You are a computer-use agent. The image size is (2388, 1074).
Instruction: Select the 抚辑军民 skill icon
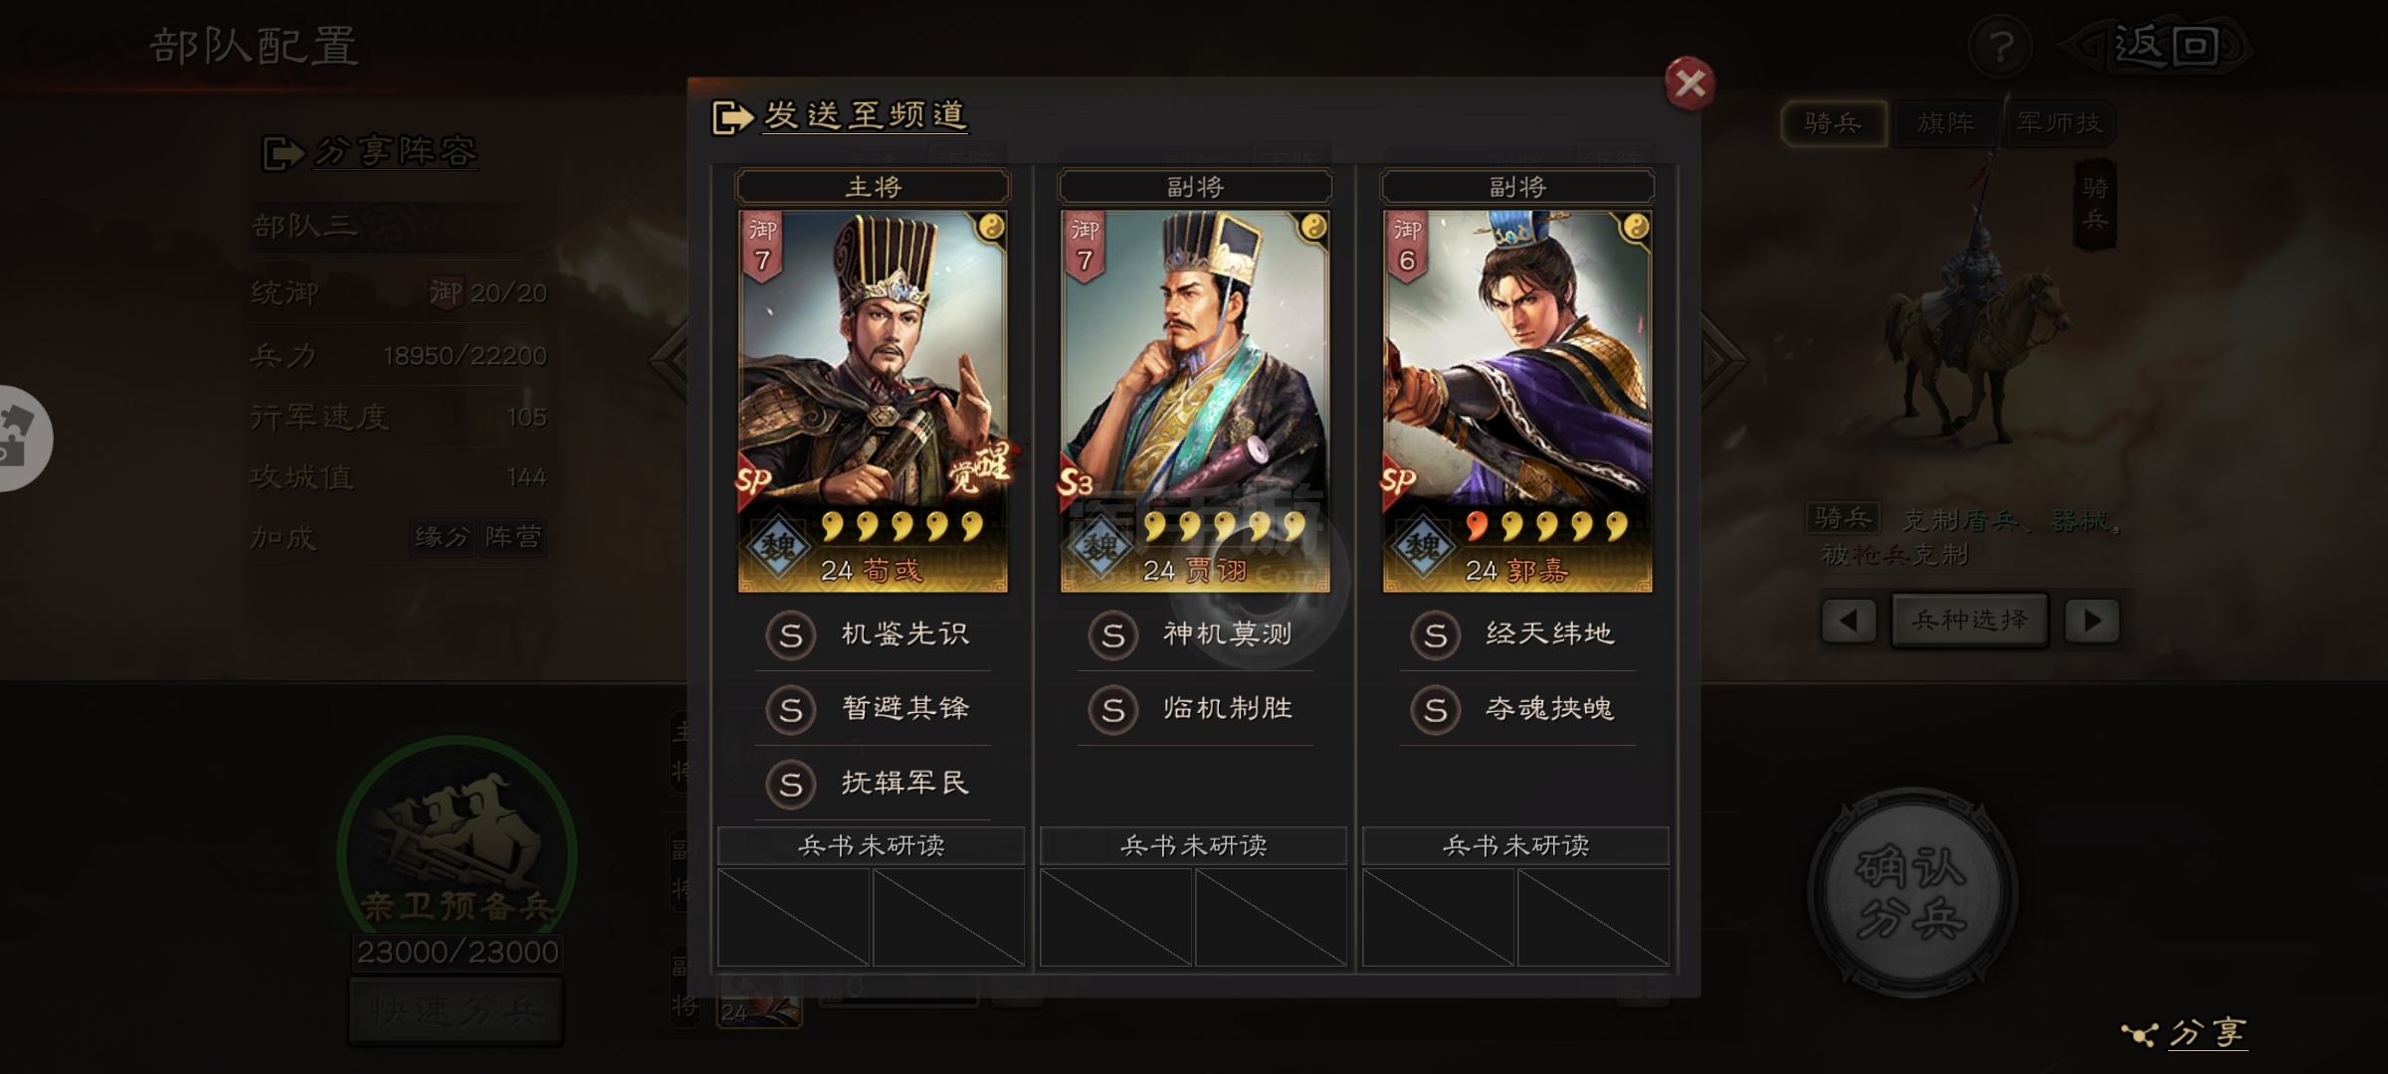click(x=791, y=785)
